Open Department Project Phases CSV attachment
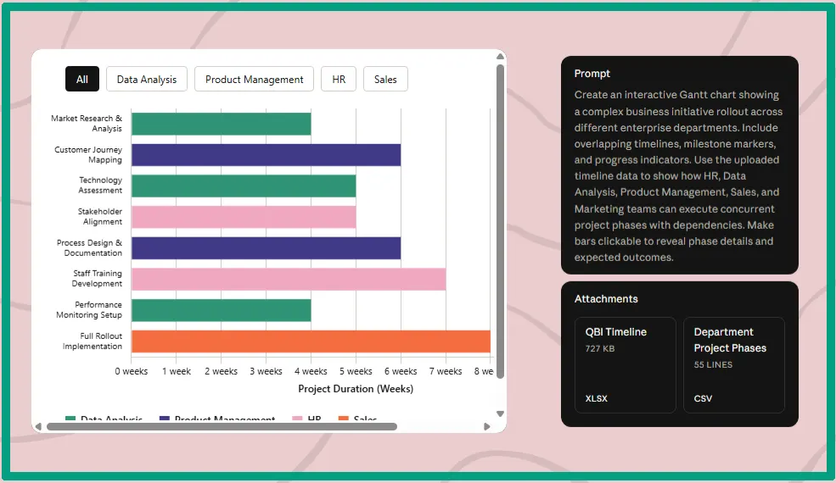Image resolution: width=836 pixels, height=483 pixels. (x=734, y=364)
